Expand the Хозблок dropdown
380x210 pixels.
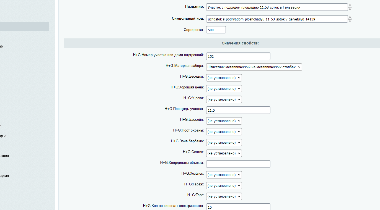pos(224,175)
